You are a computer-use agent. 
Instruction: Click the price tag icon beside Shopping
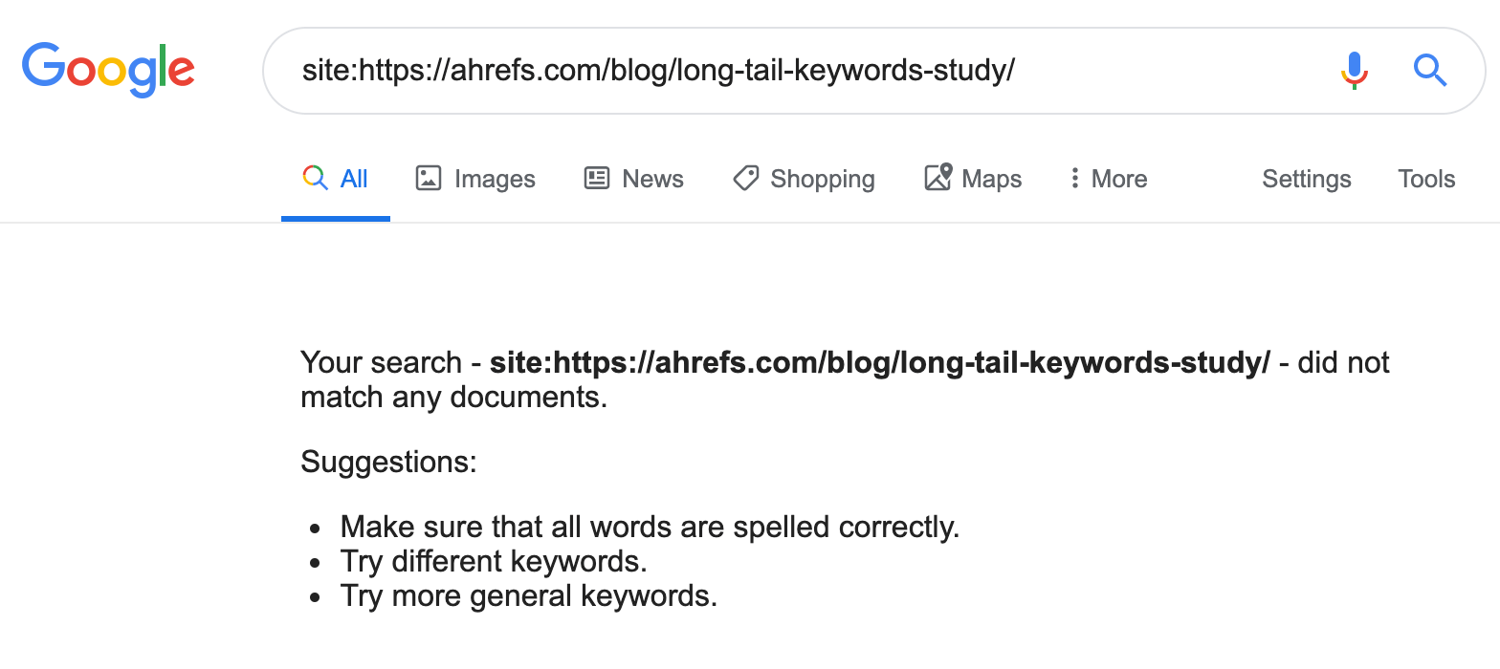tap(746, 179)
